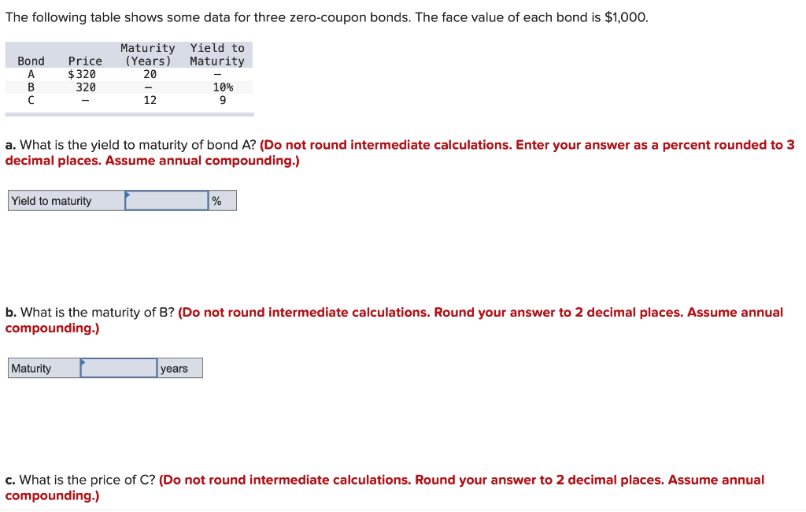Image resolution: width=806 pixels, height=512 pixels.
Task: Click the Yield to Maturity column header
Action: point(216,54)
